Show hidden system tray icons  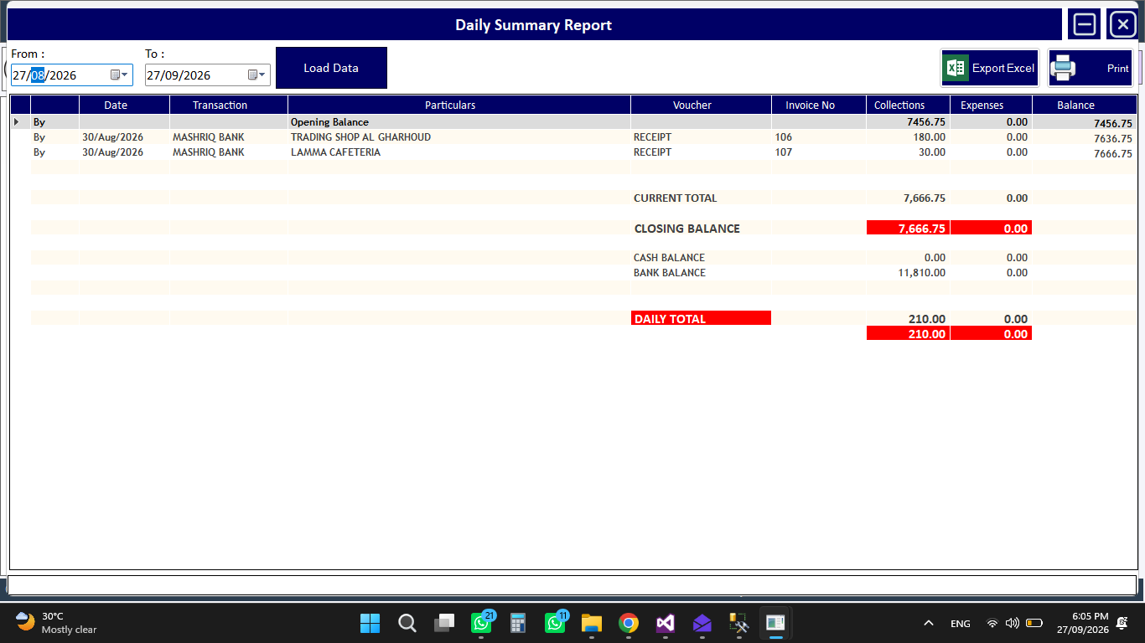[x=928, y=623]
